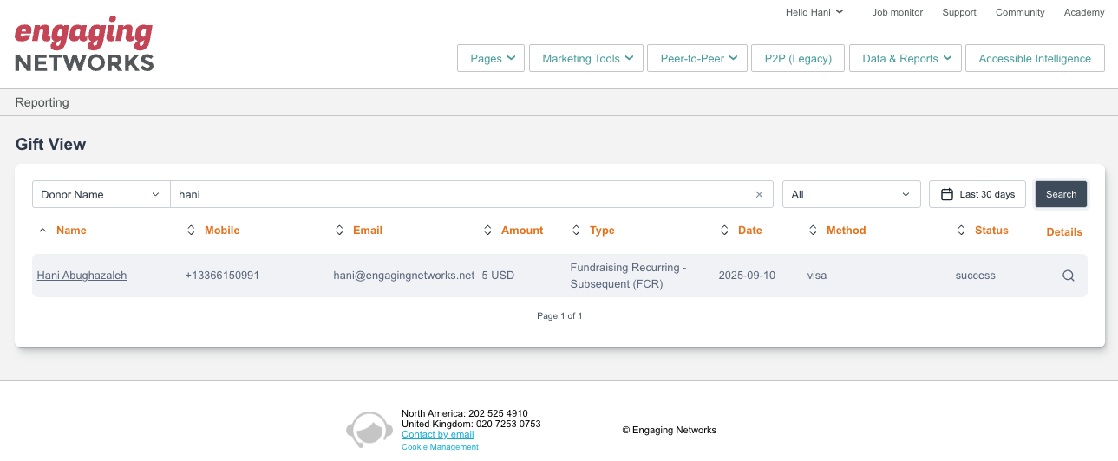The image size is (1118, 461).
Task: Open the Data & Reports menu
Action: point(906,59)
